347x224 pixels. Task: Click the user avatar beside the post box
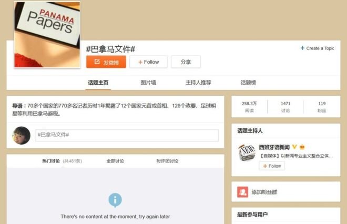click(x=22, y=135)
